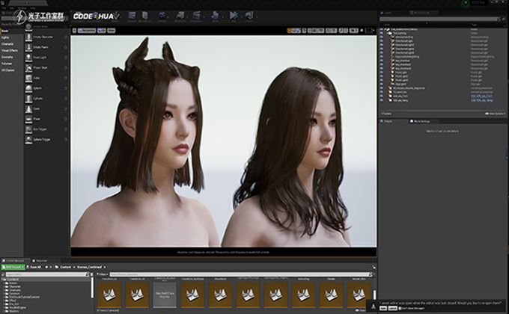Viewport: 509px width, 314px height.
Task: Pick the Cube shape icon
Action: [28, 78]
